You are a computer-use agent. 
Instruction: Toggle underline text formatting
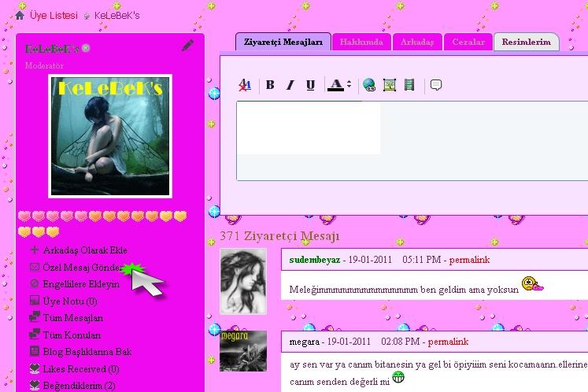tap(310, 85)
